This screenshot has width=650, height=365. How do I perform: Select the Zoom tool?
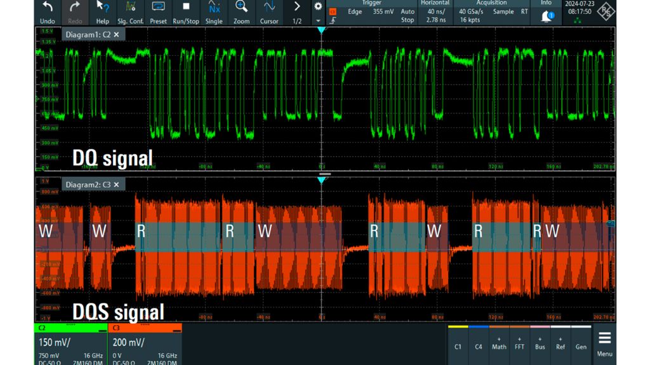241,10
